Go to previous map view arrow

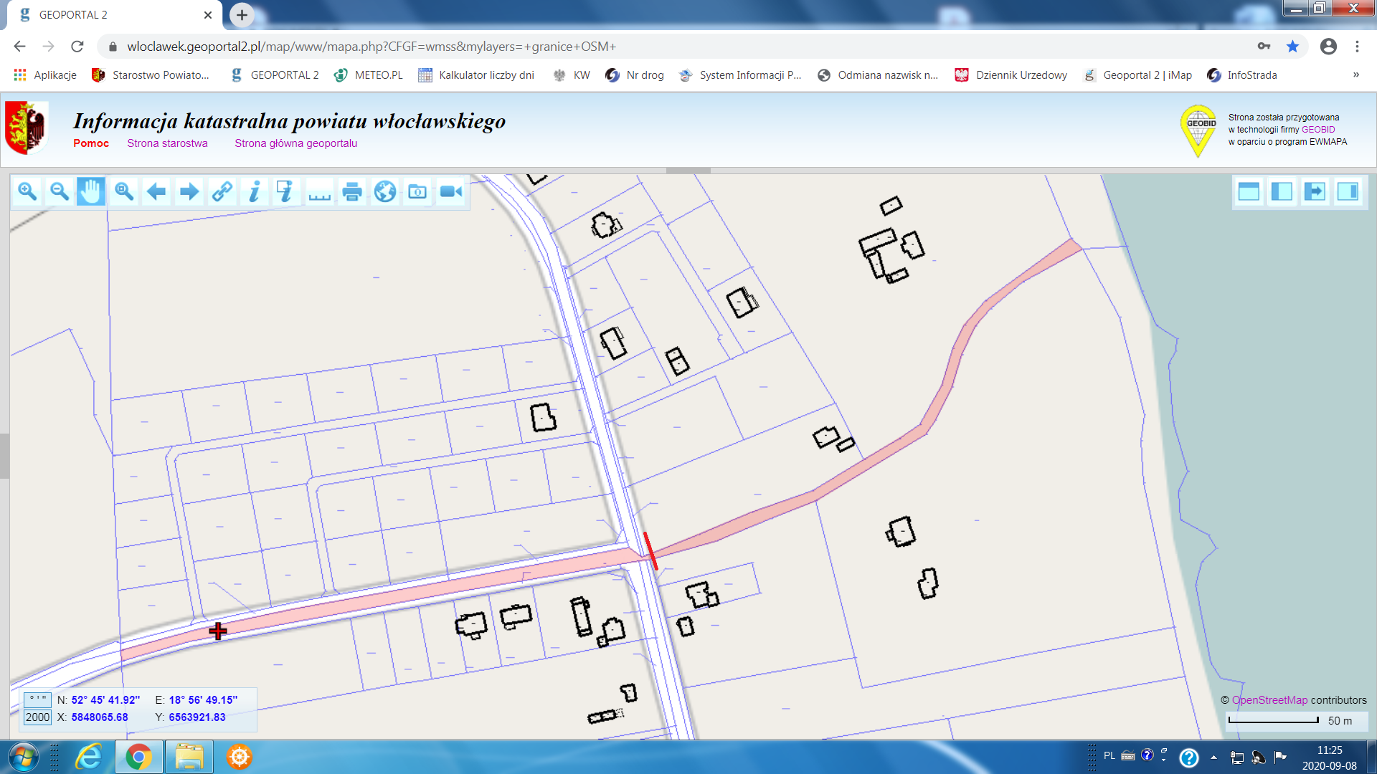[x=156, y=191]
